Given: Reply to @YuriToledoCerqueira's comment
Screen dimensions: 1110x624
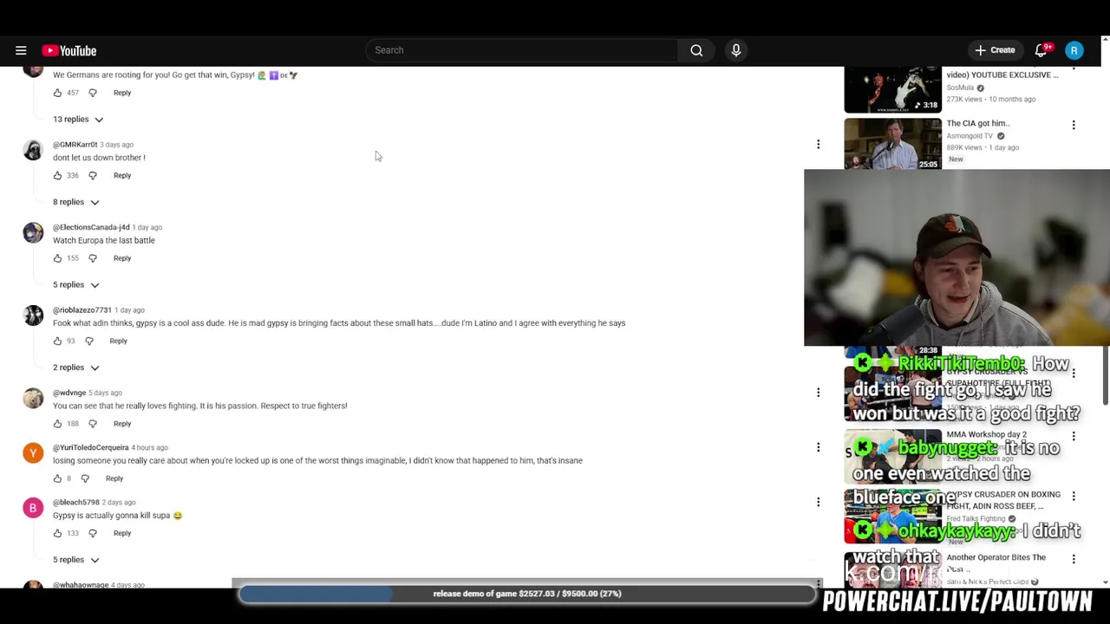Looking at the screenshot, I should pyautogui.click(x=114, y=478).
